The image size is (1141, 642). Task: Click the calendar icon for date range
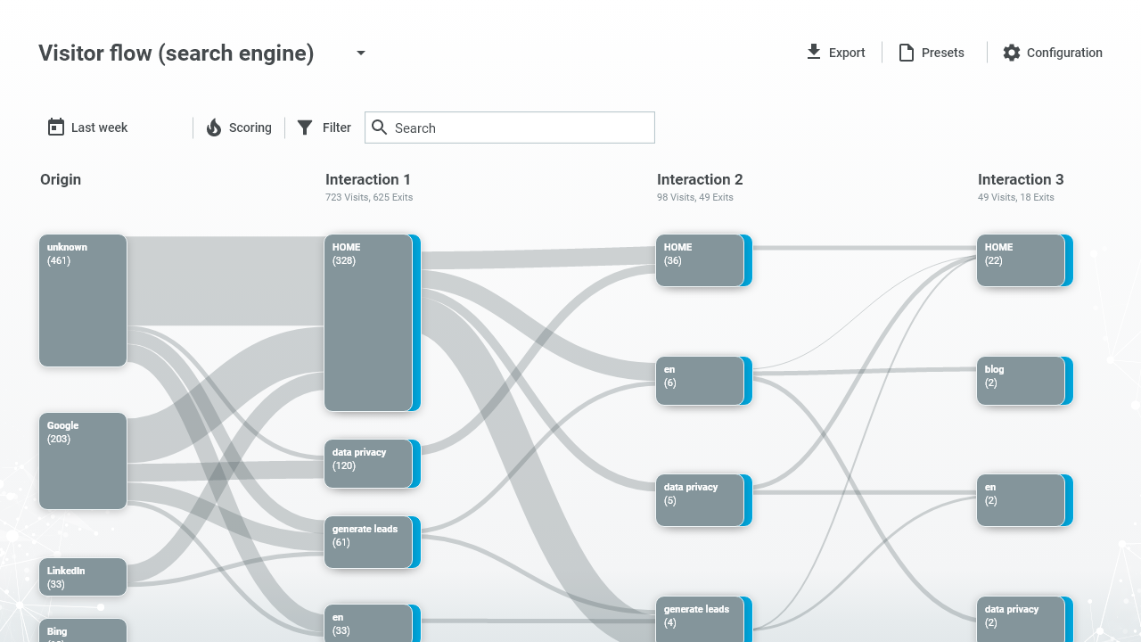56,128
